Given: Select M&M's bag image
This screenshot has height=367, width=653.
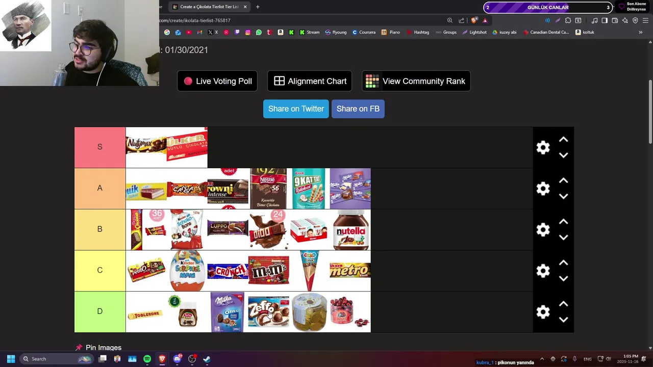Looking at the screenshot, I should coord(269,271).
